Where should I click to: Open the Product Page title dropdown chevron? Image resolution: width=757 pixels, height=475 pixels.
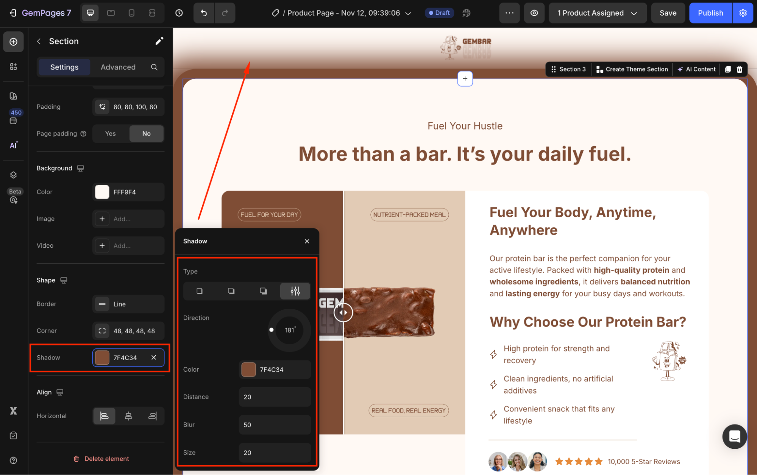408,13
